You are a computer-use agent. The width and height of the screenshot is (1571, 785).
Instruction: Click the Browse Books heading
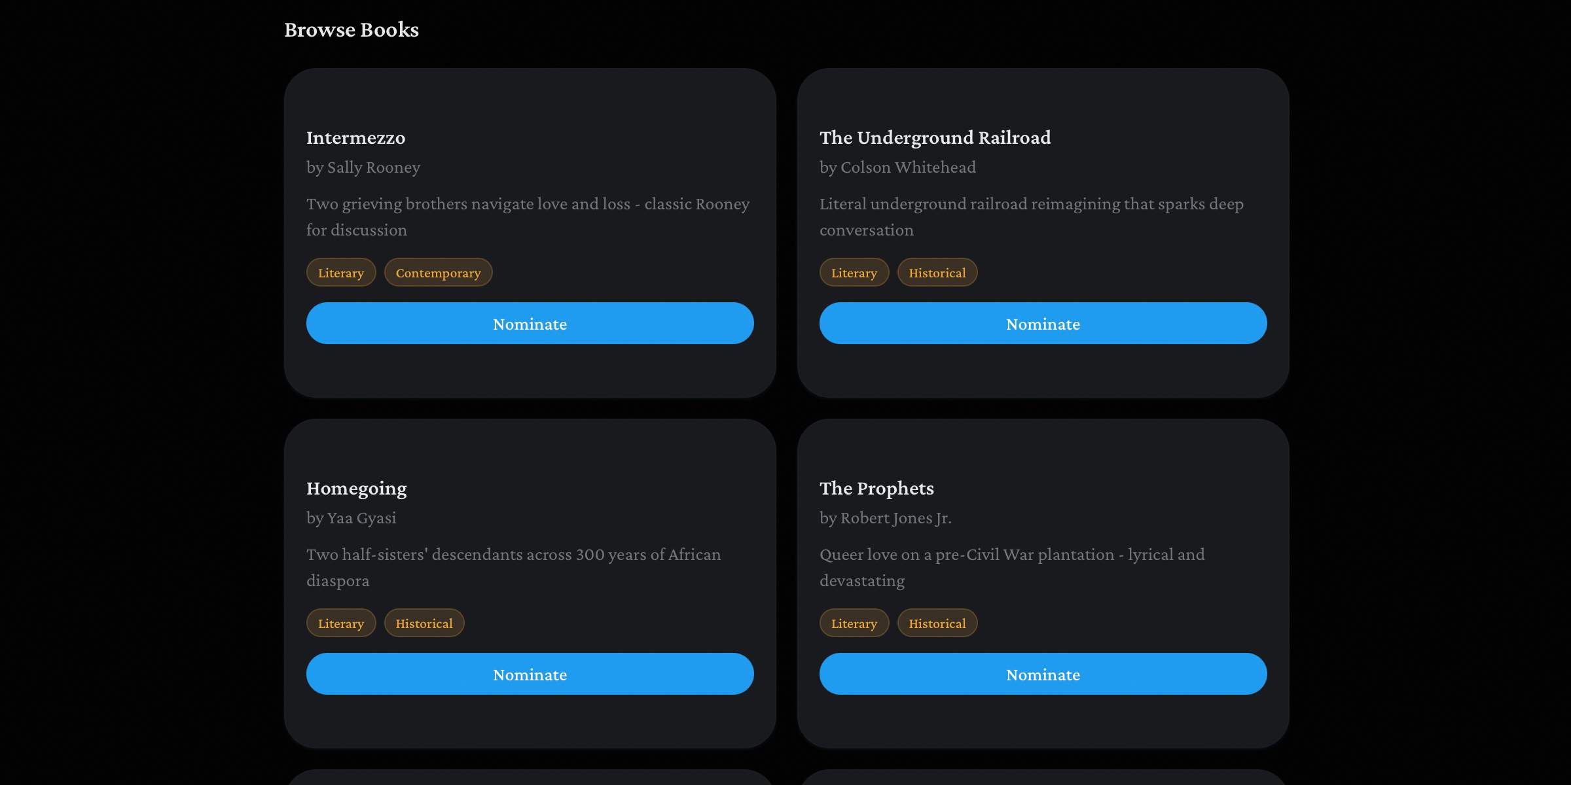pos(351,29)
